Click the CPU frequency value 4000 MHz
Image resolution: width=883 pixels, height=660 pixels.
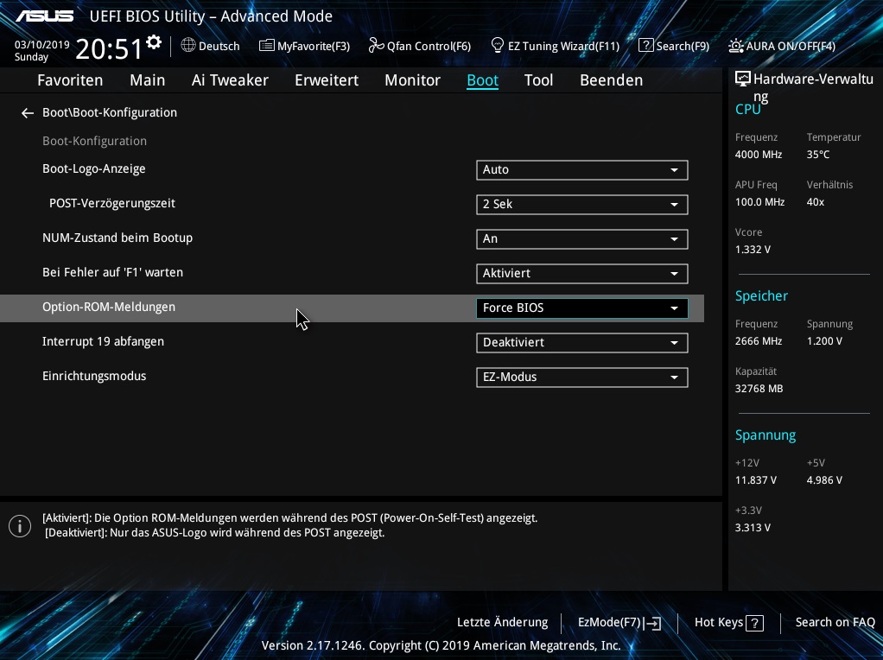[759, 155]
